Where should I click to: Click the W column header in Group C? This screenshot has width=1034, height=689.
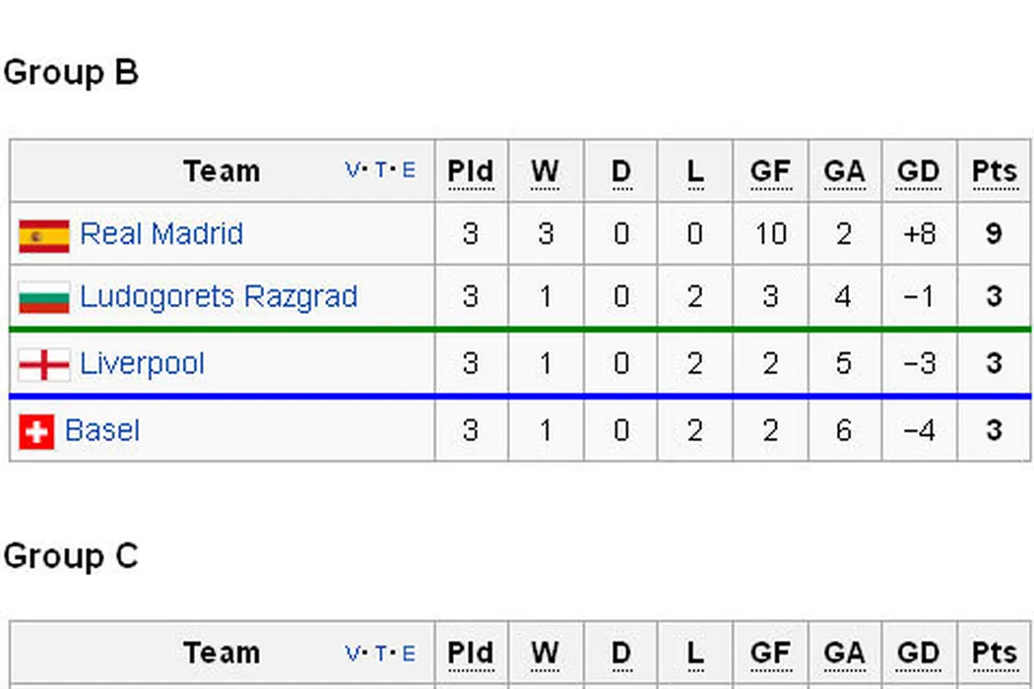(x=545, y=654)
